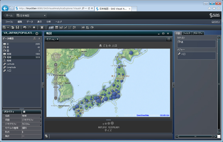The height and width of the screenshot is (142, 223).
Task: Open the オプション dropdown in map panel
Action: 52,39
